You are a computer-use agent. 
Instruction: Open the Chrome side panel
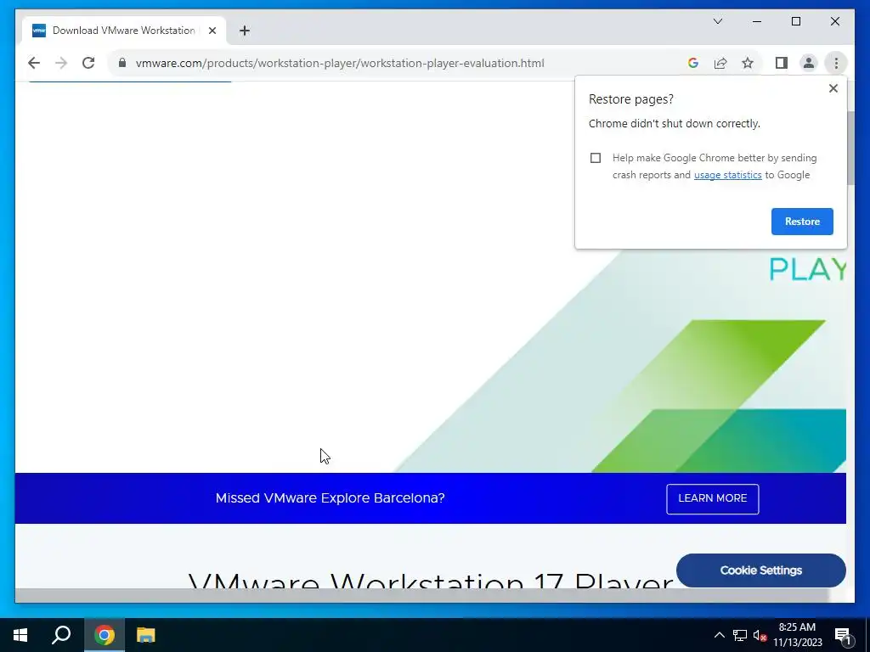(x=782, y=63)
